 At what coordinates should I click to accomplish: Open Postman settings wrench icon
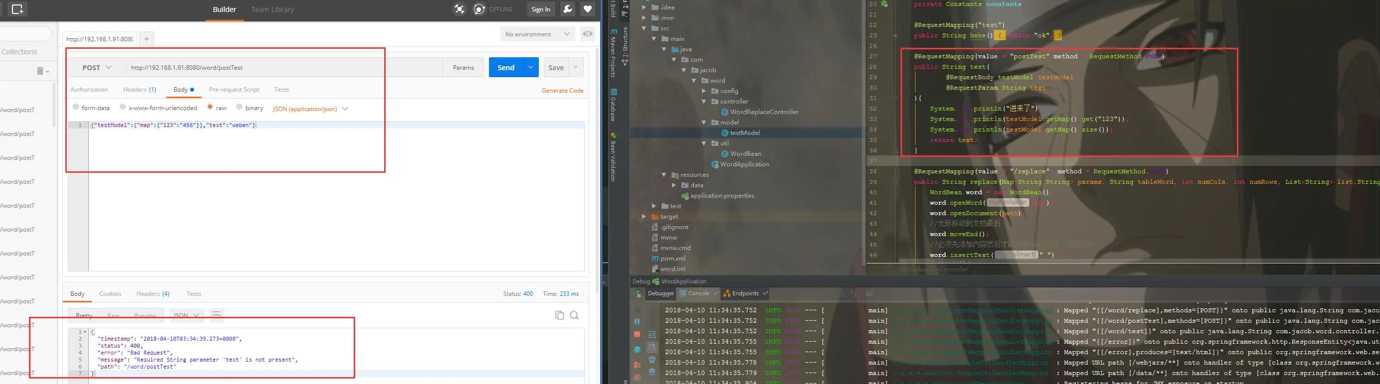coord(567,9)
